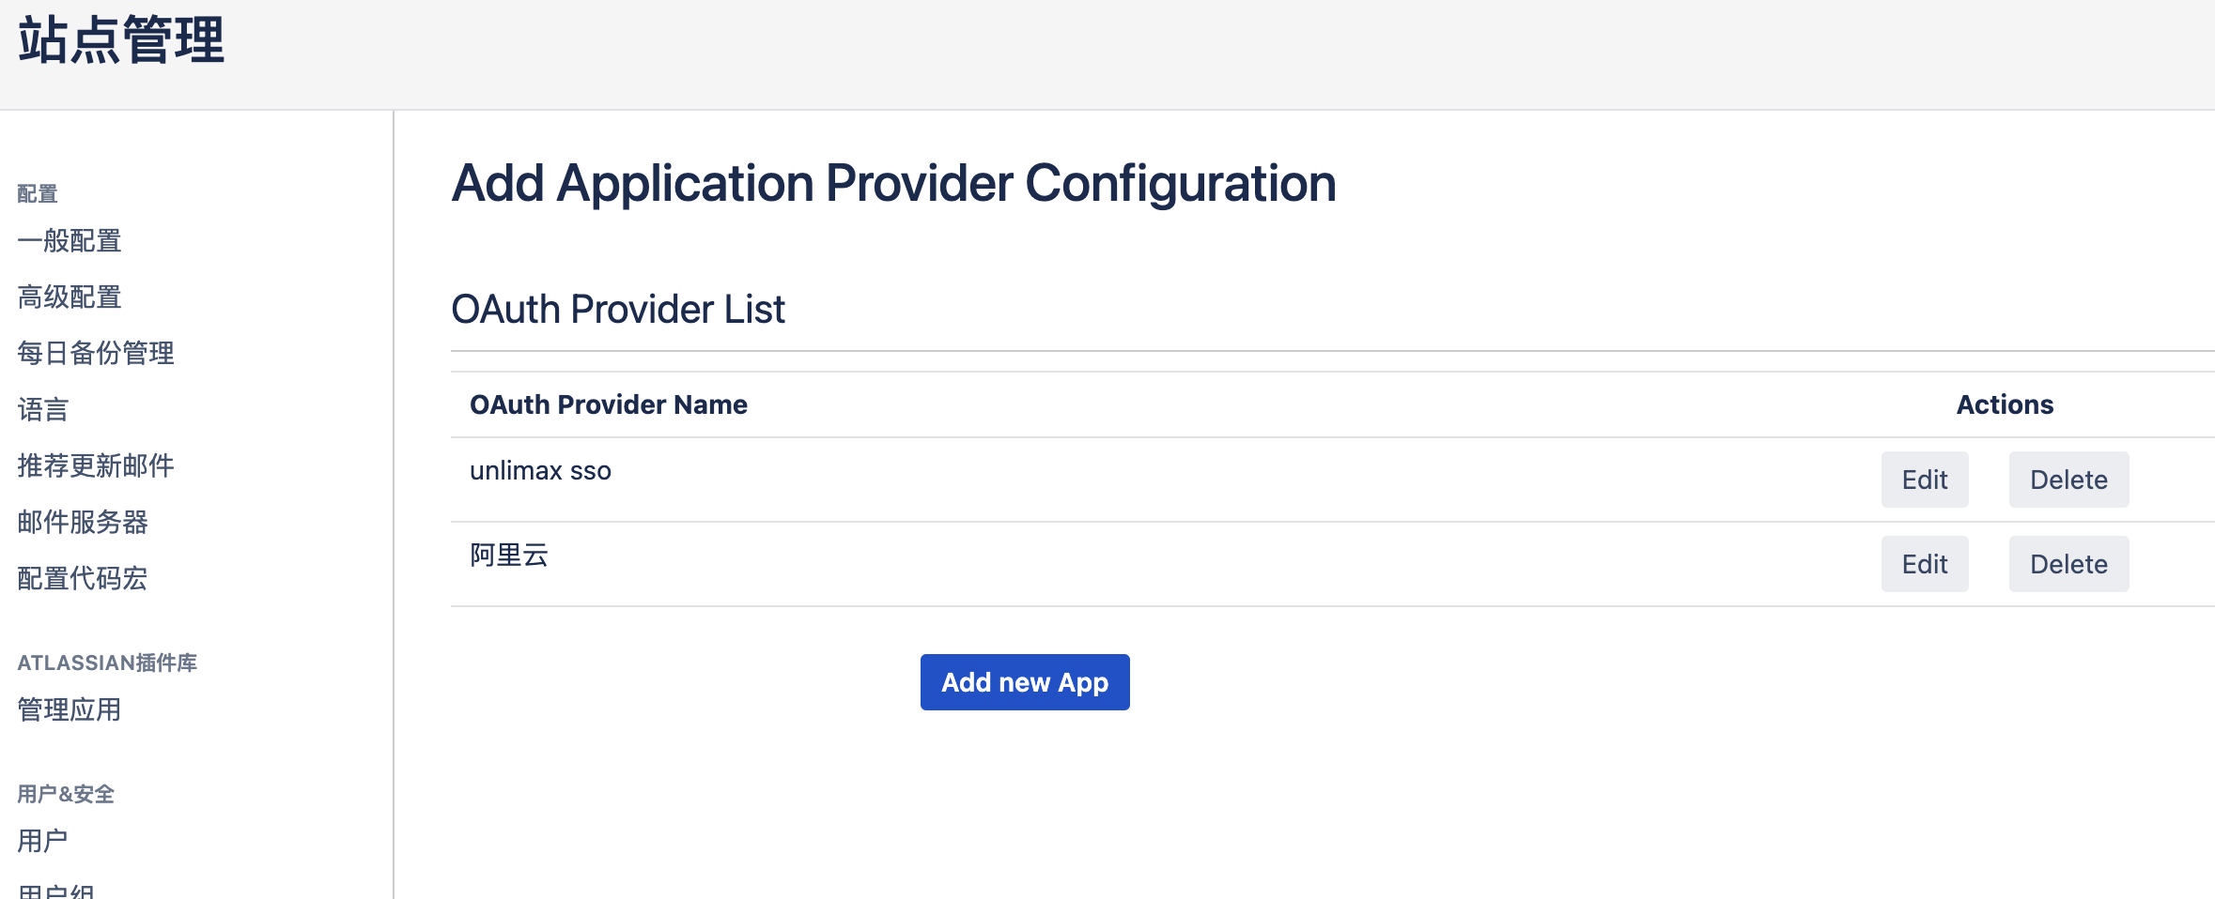Open 每日备份管理 page
This screenshot has width=2215, height=899.
point(96,354)
